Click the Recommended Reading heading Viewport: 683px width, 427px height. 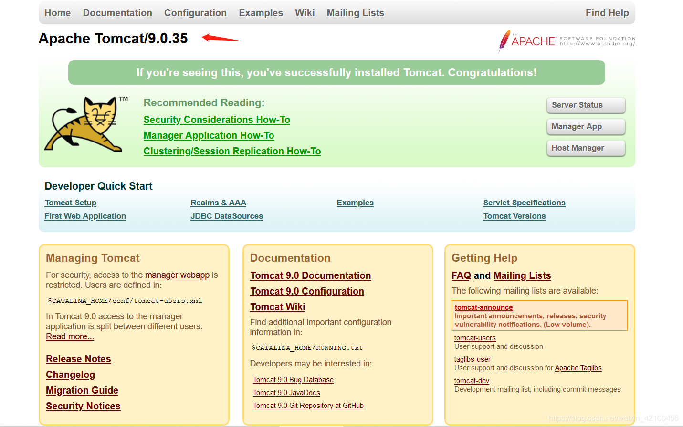204,103
